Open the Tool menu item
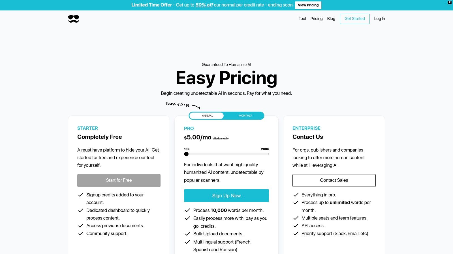The width and height of the screenshot is (453, 254). pos(302,19)
